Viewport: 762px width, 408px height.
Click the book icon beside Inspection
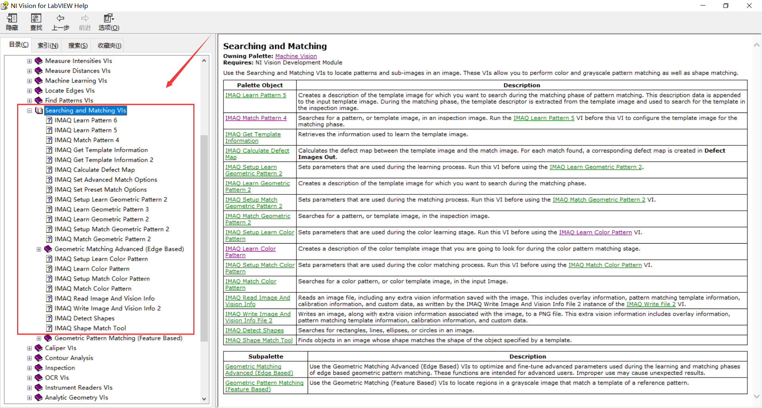coord(38,368)
